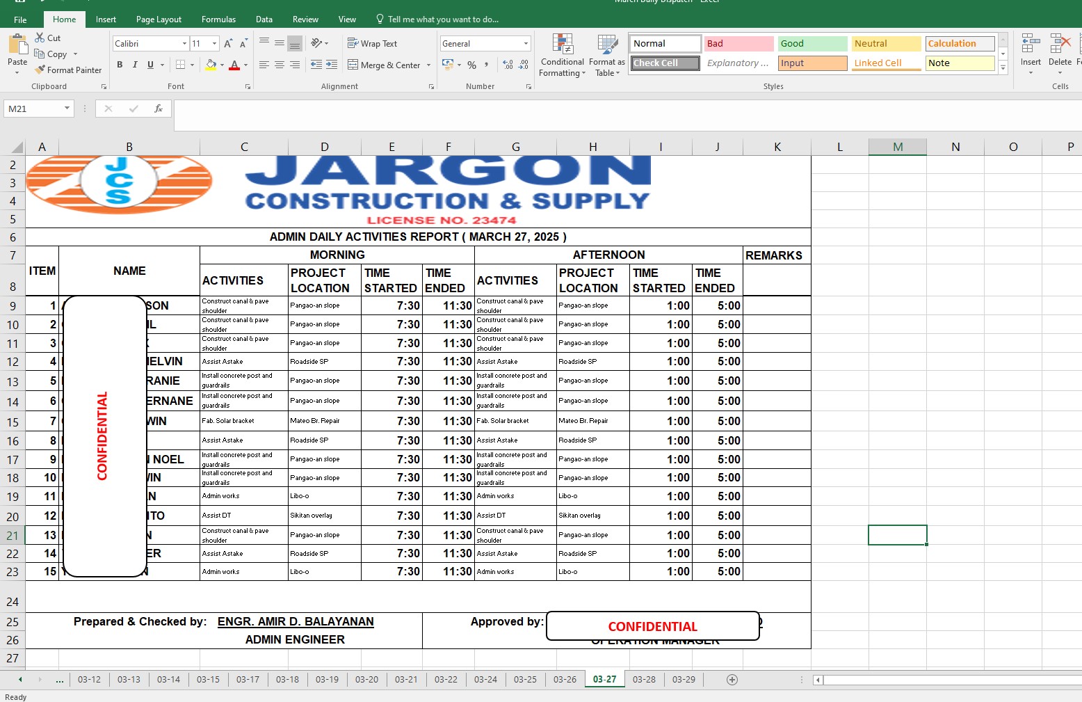This screenshot has width=1082, height=702.
Task: Open the number format dropdown (General)
Action: (526, 43)
